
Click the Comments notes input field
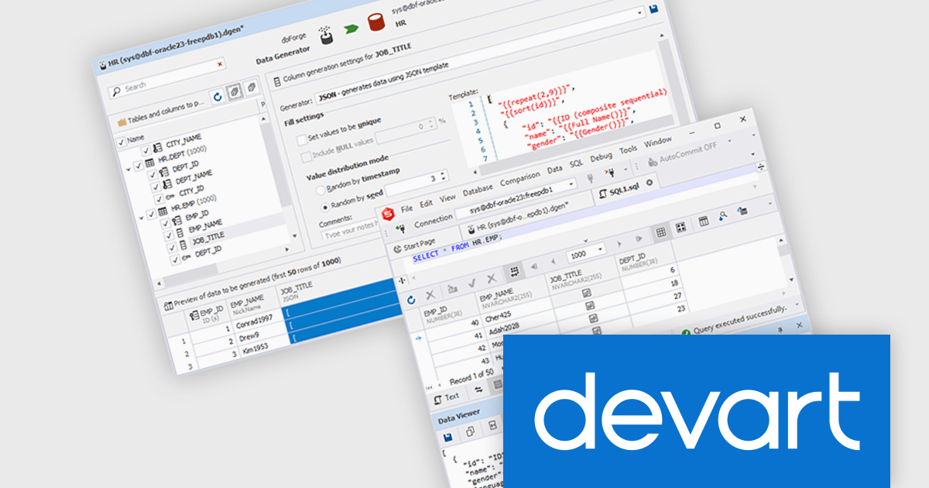[348, 232]
